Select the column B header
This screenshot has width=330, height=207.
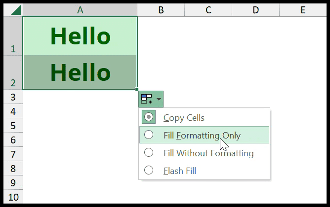[161, 10]
